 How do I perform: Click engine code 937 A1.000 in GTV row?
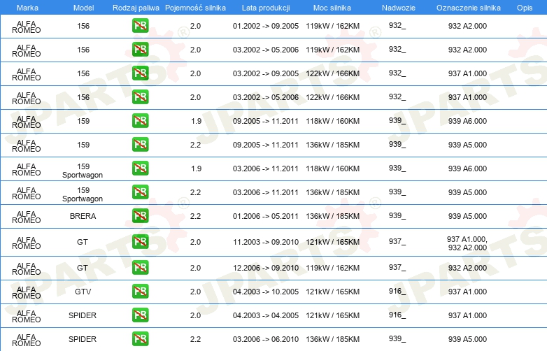click(x=467, y=292)
